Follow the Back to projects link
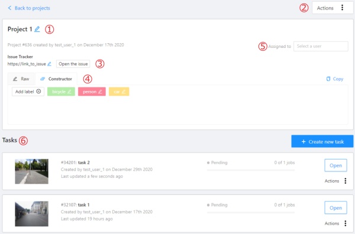 (33, 8)
